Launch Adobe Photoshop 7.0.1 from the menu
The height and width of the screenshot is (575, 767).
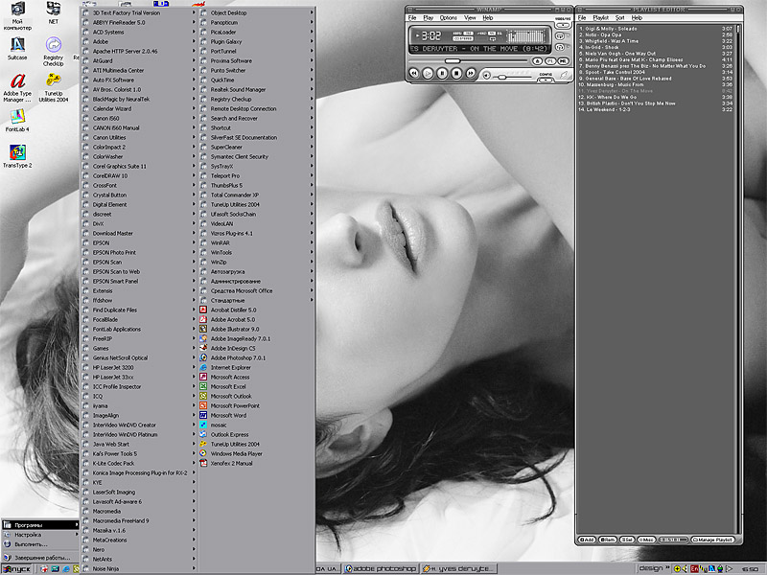pos(256,357)
